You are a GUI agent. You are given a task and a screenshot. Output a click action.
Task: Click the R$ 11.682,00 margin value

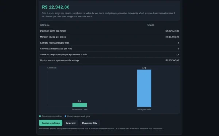pyautogui.click(x=172, y=37)
